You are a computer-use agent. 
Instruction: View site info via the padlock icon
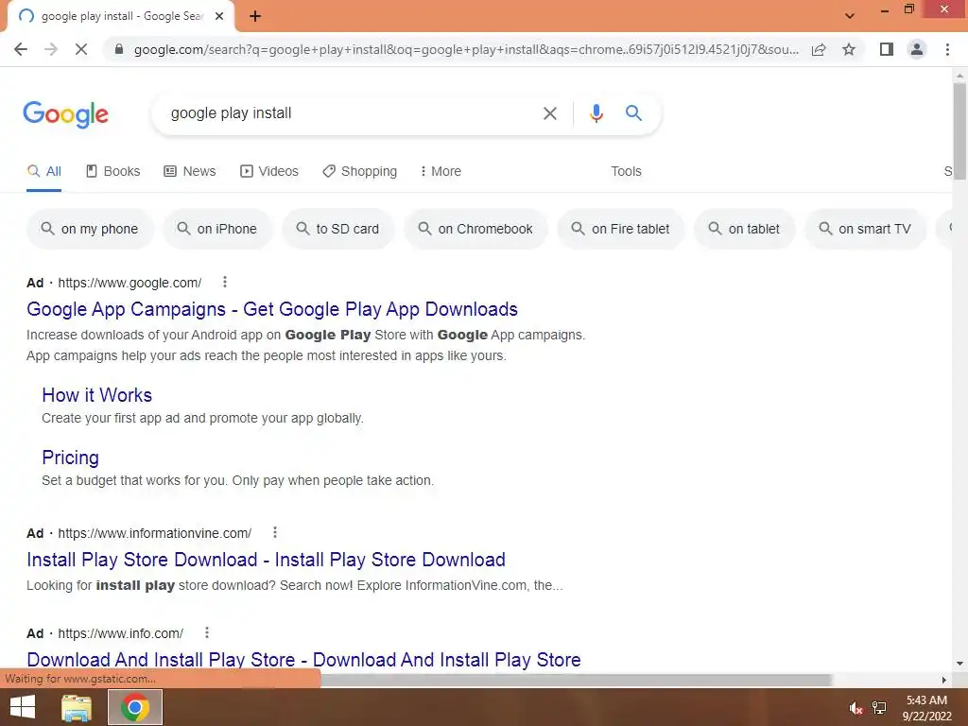pos(119,49)
